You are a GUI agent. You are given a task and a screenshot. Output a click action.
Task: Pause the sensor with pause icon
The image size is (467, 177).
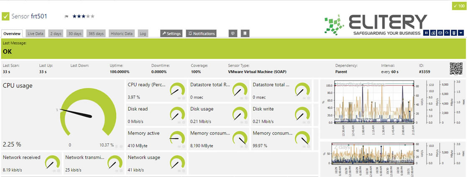[x=426, y=33]
